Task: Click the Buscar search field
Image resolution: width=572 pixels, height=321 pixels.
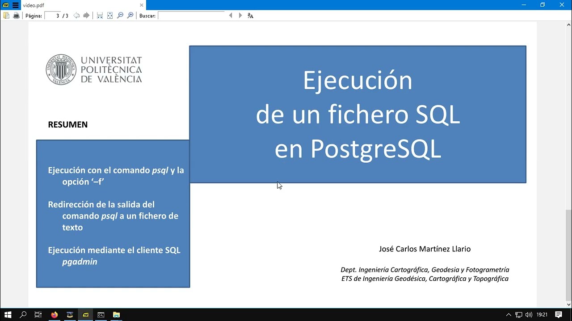Action: click(191, 16)
